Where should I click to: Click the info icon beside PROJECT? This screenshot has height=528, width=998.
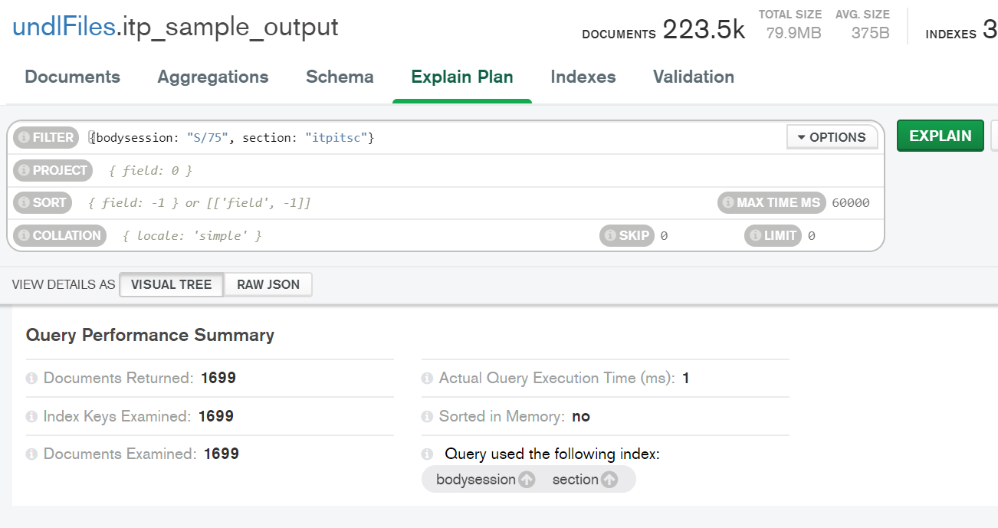[x=24, y=170]
